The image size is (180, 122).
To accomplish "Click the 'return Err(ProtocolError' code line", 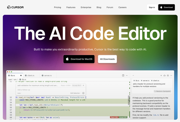I will tap(47, 110).
